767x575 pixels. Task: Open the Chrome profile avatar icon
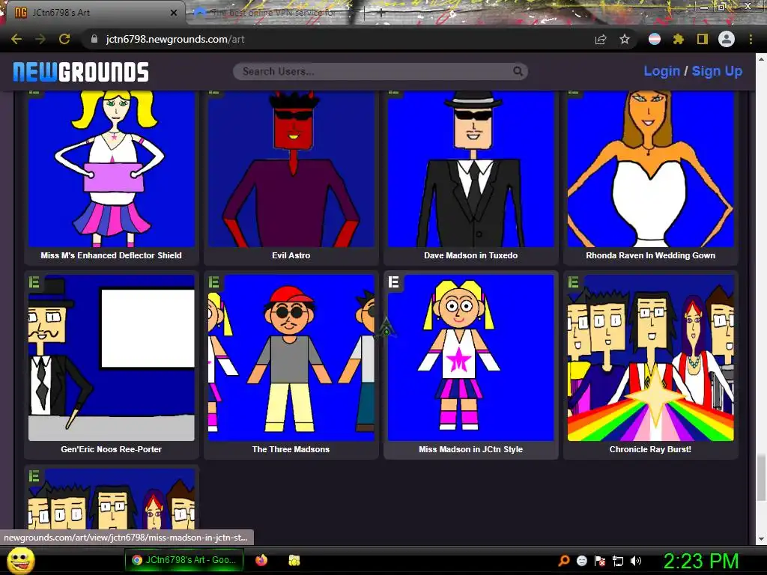727,39
